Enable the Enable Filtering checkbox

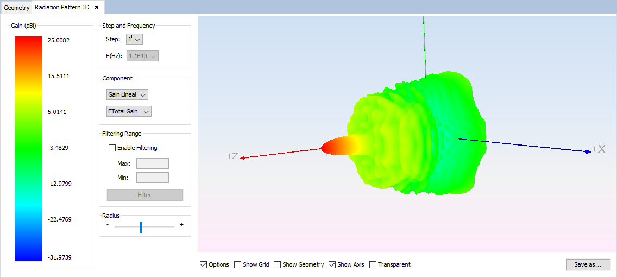(x=112, y=148)
